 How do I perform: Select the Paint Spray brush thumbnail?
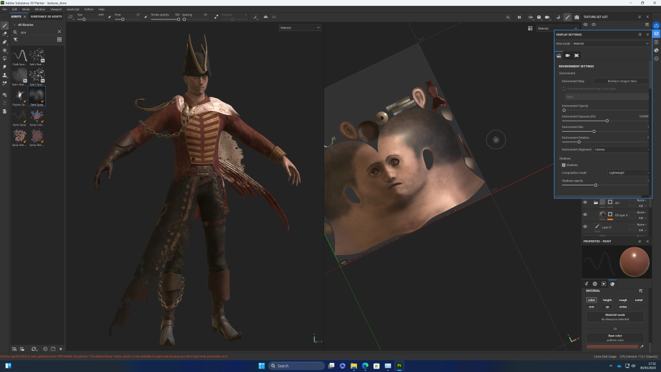[x=37, y=96]
